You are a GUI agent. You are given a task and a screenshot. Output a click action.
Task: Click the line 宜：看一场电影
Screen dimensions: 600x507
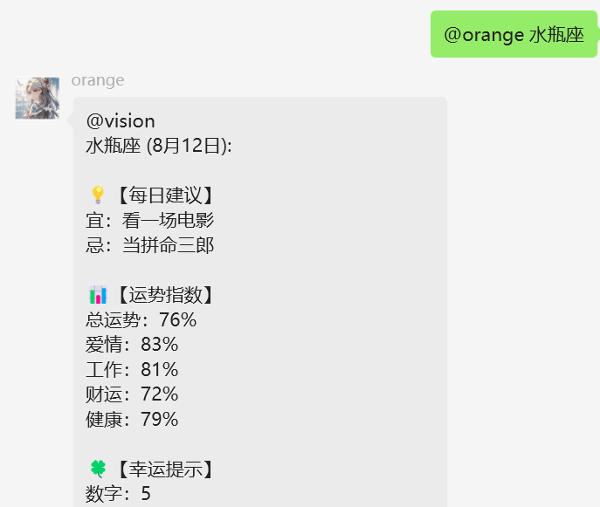[149, 220]
